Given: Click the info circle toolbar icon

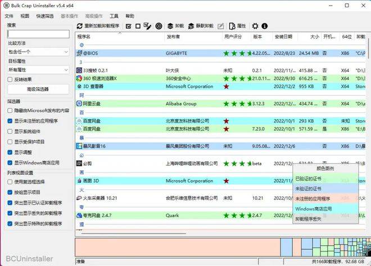Looking at the screenshot, I should point(265,26).
